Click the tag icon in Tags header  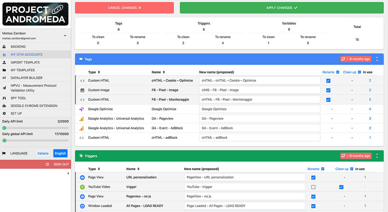(x=81, y=59)
